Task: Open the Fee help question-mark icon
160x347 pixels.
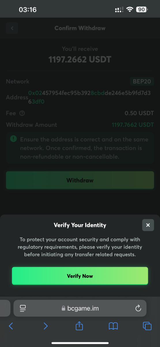Action: pos(22,113)
